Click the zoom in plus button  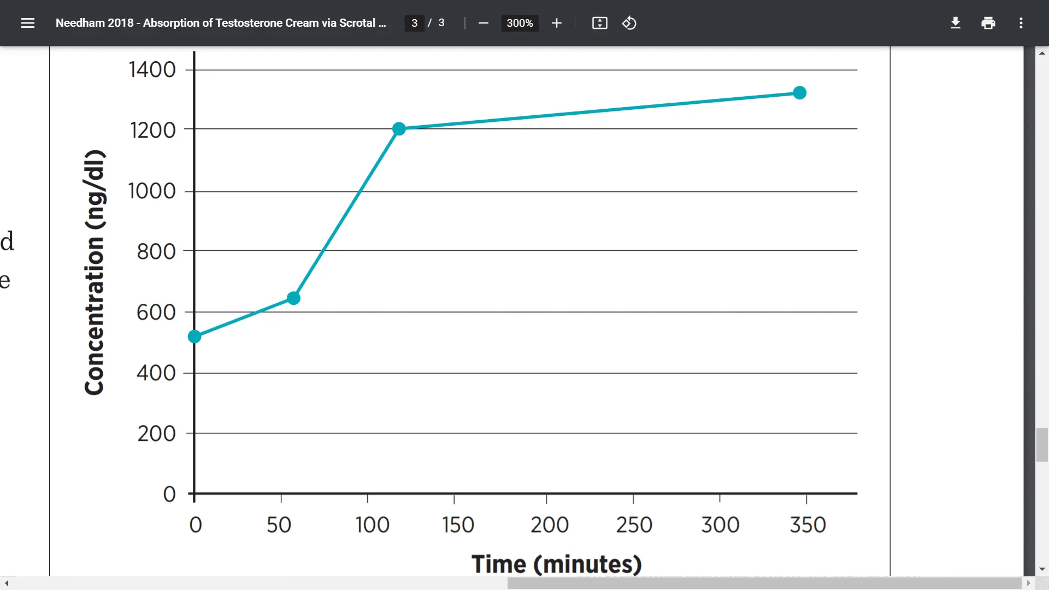[x=557, y=23]
